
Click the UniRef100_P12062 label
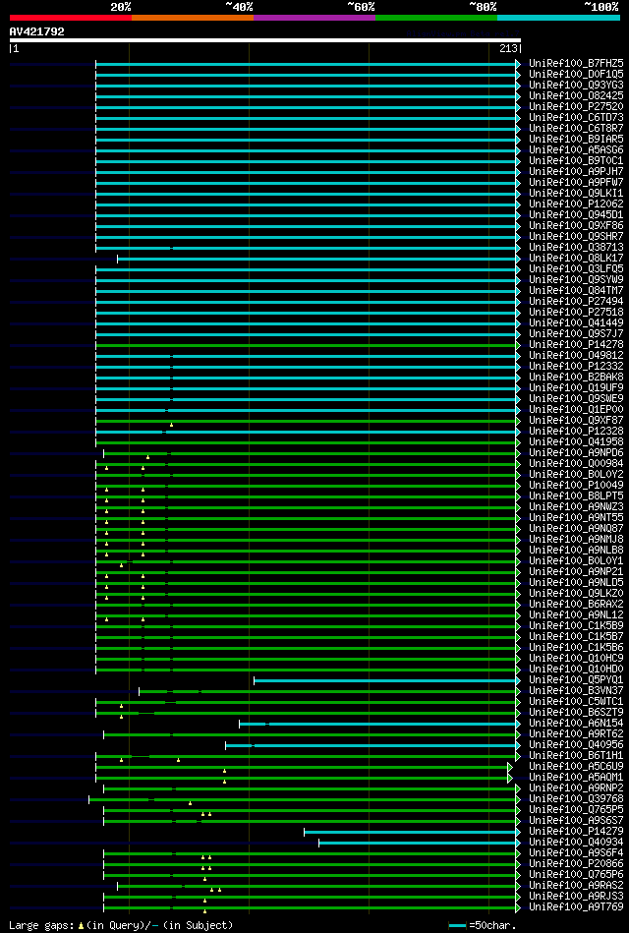point(576,204)
